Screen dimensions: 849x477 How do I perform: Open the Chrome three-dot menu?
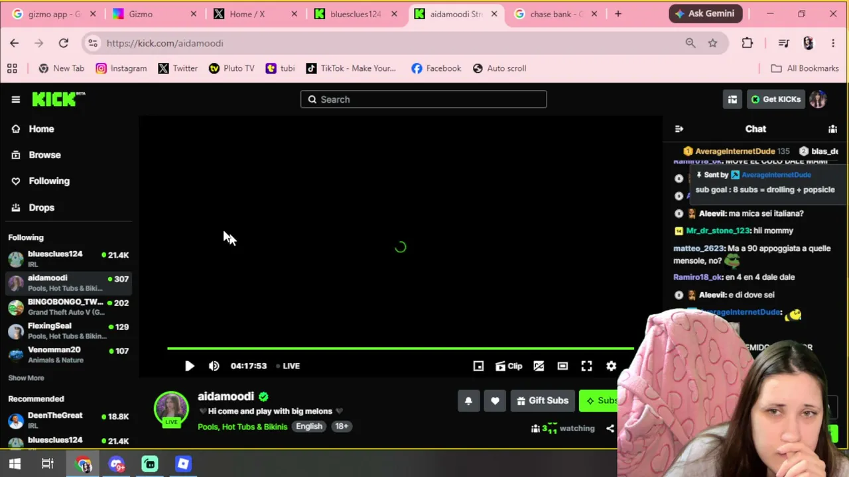coord(833,43)
